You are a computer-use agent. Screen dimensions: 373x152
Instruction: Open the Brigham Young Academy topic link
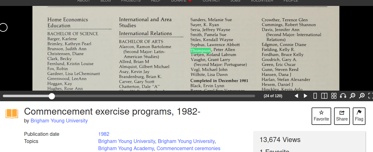[126, 149]
